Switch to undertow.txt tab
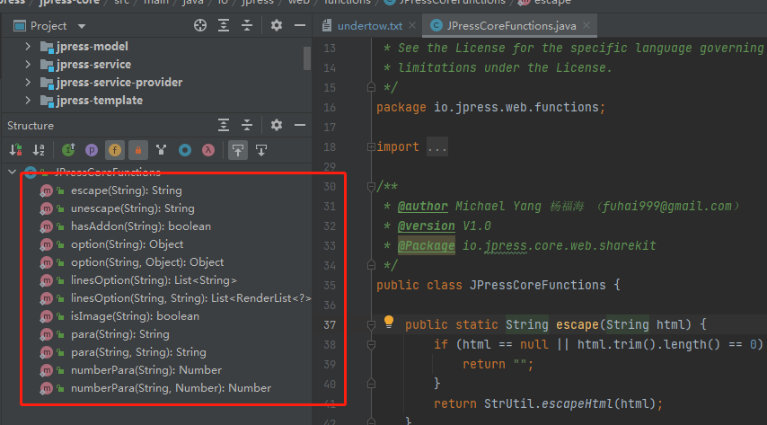The height and width of the screenshot is (425, 767). click(370, 26)
